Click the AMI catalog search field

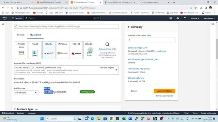(x=66, y=26)
